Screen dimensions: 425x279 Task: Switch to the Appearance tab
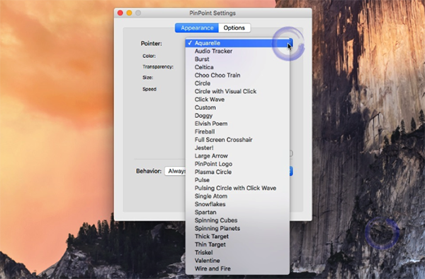coord(197,28)
